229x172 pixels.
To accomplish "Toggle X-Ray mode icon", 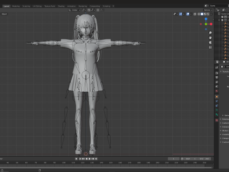I will pyautogui.click(x=195, y=14).
